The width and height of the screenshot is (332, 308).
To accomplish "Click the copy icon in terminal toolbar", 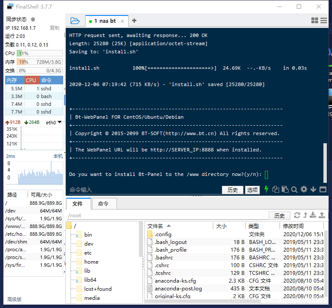I will (x=276, y=189).
